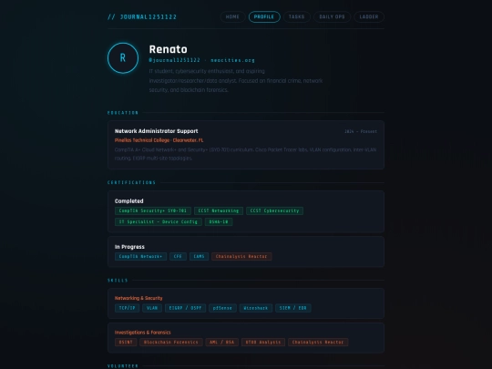Click the circular R avatar
This screenshot has width=492, height=369.
click(x=123, y=58)
